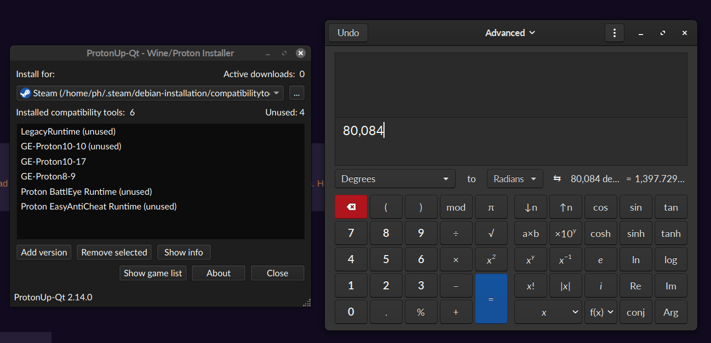Open the f(x) functions dropdown

(x=601, y=312)
